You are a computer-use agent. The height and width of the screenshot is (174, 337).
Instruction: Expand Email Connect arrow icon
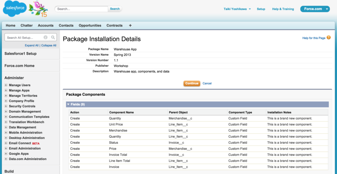click(x=6, y=143)
